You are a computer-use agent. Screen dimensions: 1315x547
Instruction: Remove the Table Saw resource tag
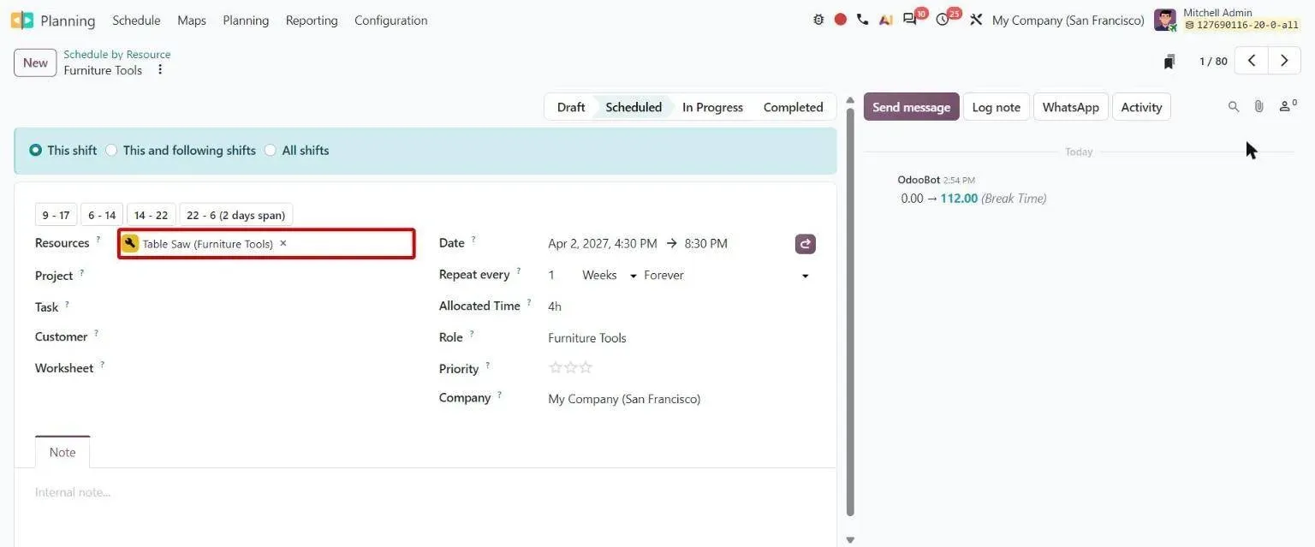283,244
